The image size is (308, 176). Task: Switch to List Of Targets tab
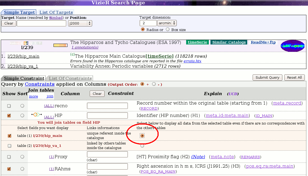click(56, 12)
